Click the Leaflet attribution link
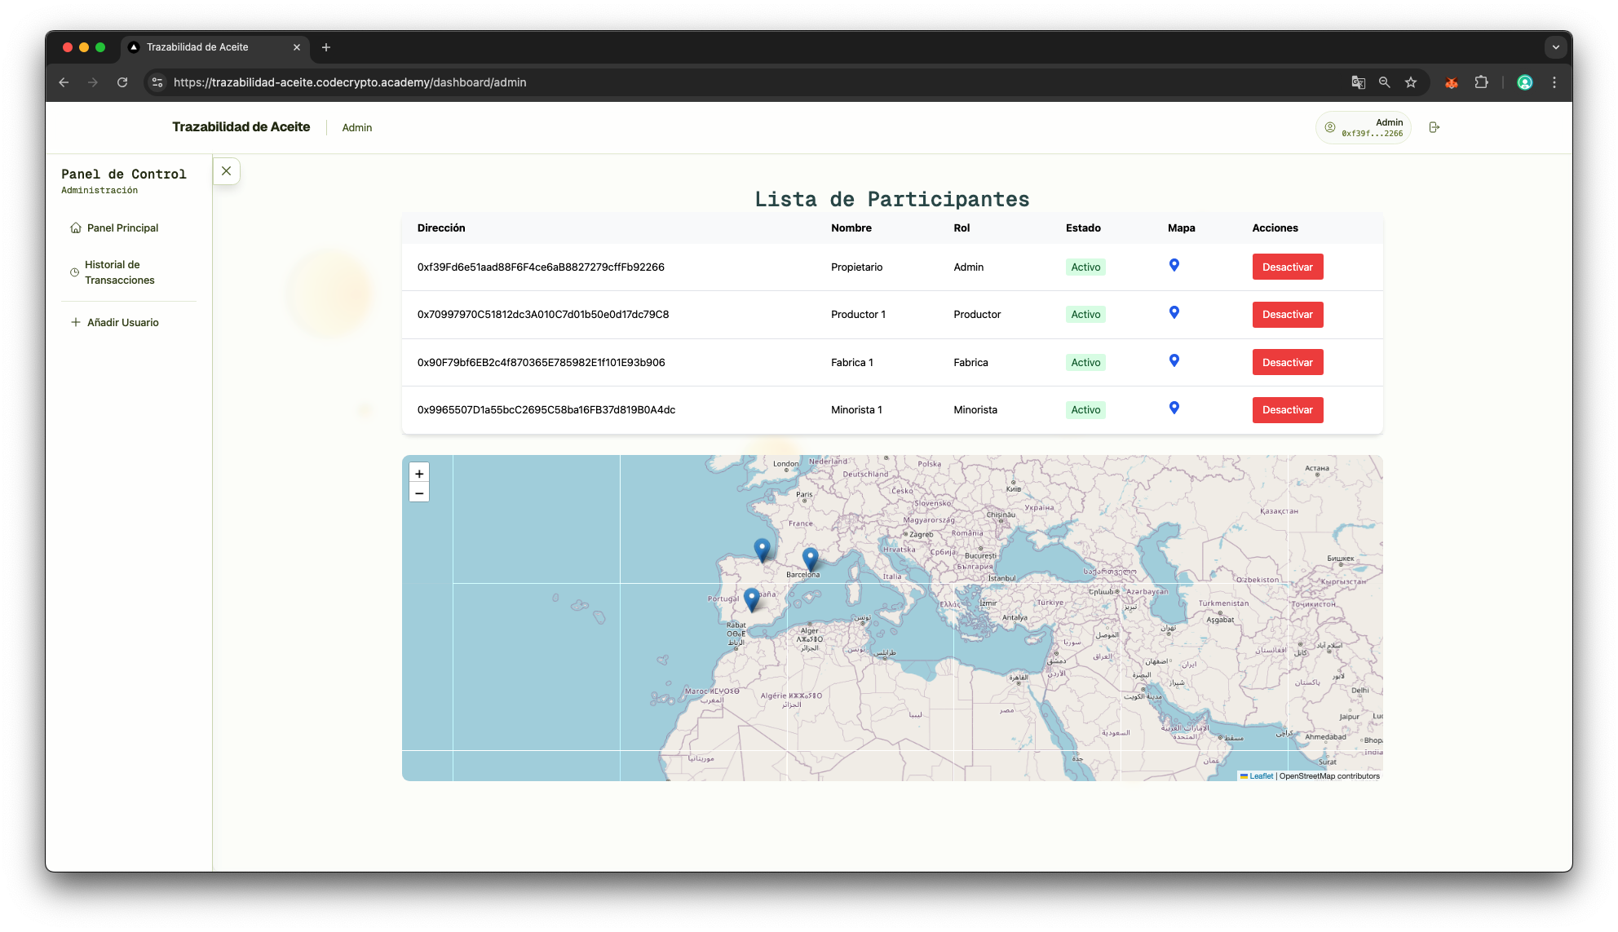Screen dimensions: 1618x932 (1261, 776)
